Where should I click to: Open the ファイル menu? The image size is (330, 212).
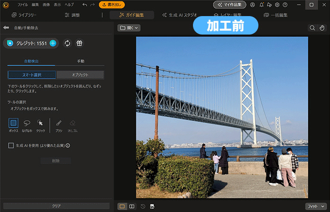click(x=23, y=5)
